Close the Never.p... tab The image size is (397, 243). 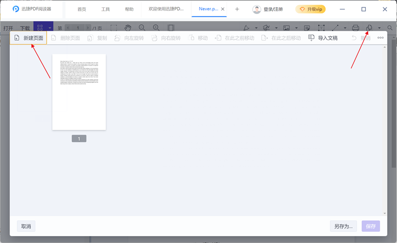tap(223, 9)
